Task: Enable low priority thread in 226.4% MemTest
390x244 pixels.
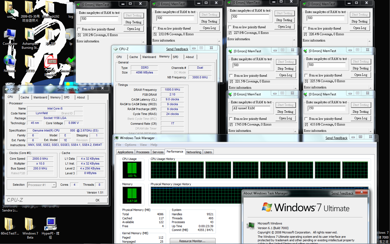Action: point(305,28)
